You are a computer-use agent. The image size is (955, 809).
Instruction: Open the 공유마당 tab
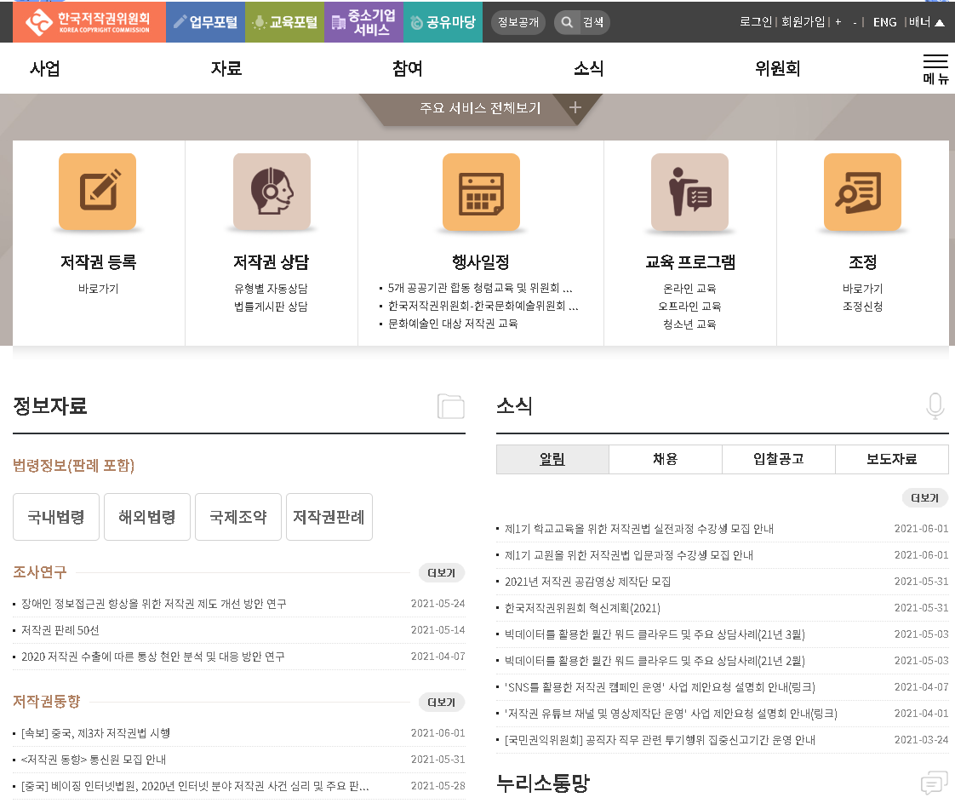443,22
